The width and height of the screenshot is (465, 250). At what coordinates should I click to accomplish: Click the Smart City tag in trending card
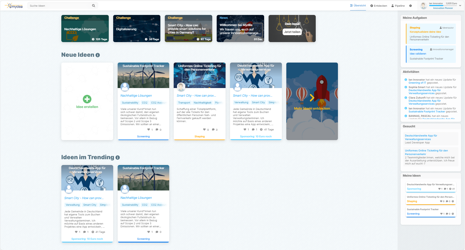pos(90,205)
